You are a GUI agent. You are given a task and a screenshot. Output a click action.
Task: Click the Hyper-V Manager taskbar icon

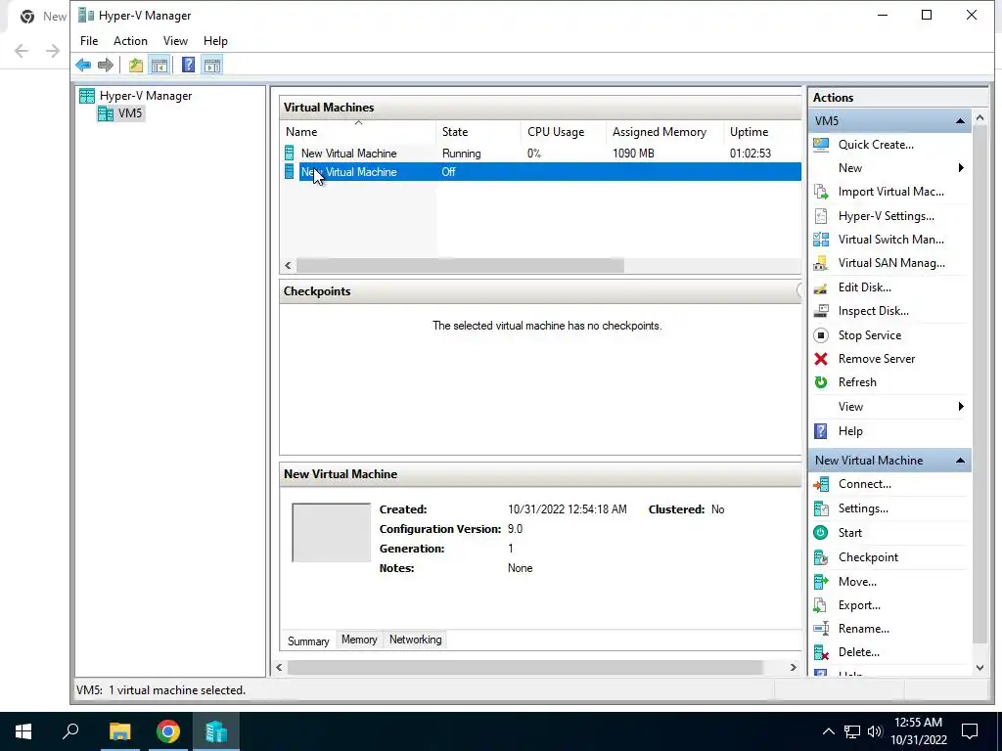(x=216, y=731)
